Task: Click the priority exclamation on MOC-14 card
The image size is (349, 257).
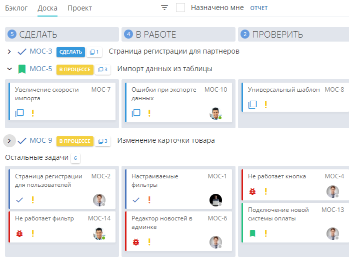Action: [32, 233]
